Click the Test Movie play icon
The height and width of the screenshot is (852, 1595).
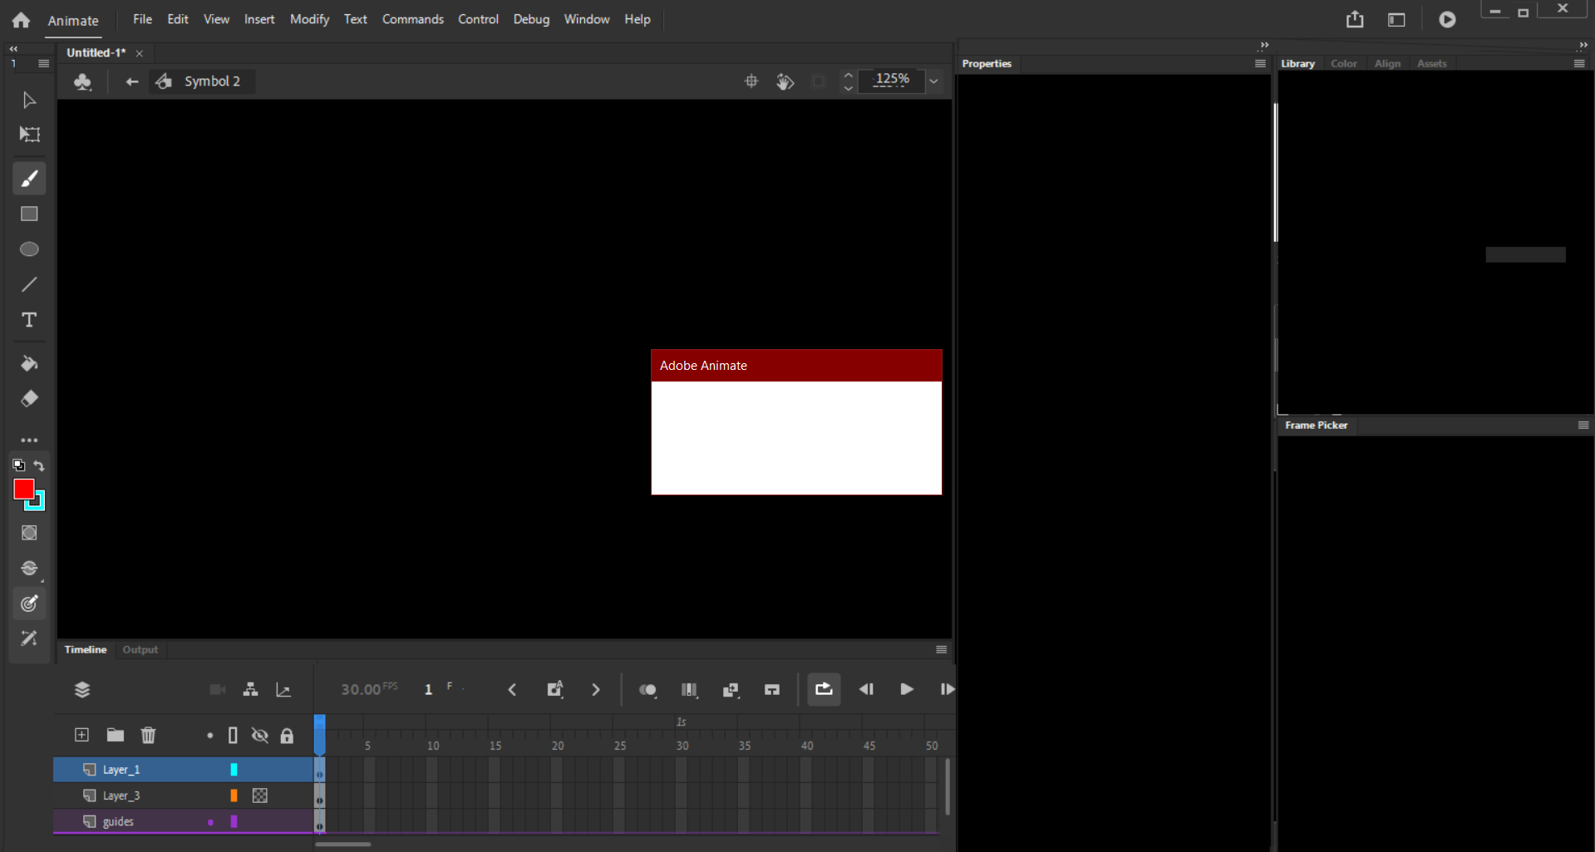coord(1447,19)
